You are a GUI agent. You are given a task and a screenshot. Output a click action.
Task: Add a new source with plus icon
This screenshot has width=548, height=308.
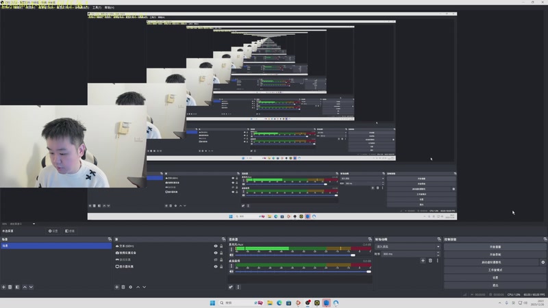coord(116,287)
